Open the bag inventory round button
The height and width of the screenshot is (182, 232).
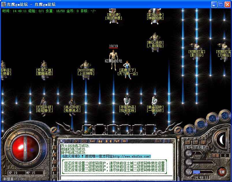pyautogui.click(x=201, y=124)
